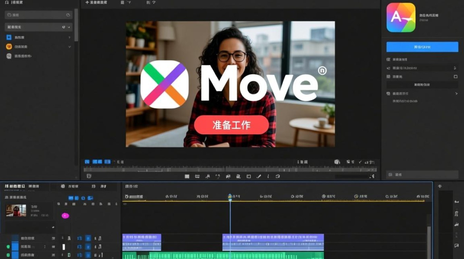
Task: Click the round icon right of preview controls
Action: click(337, 162)
